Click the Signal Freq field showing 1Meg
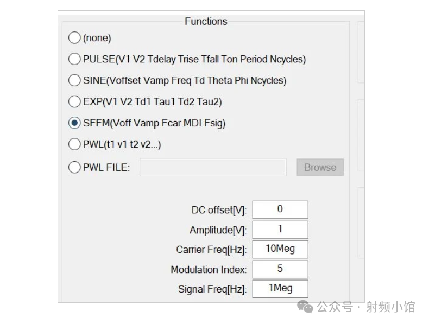Screen dimensions: 429x324 coord(280,289)
